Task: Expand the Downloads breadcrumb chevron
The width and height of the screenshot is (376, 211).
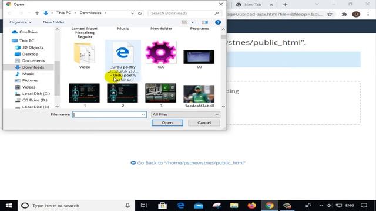Action: coord(105,13)
